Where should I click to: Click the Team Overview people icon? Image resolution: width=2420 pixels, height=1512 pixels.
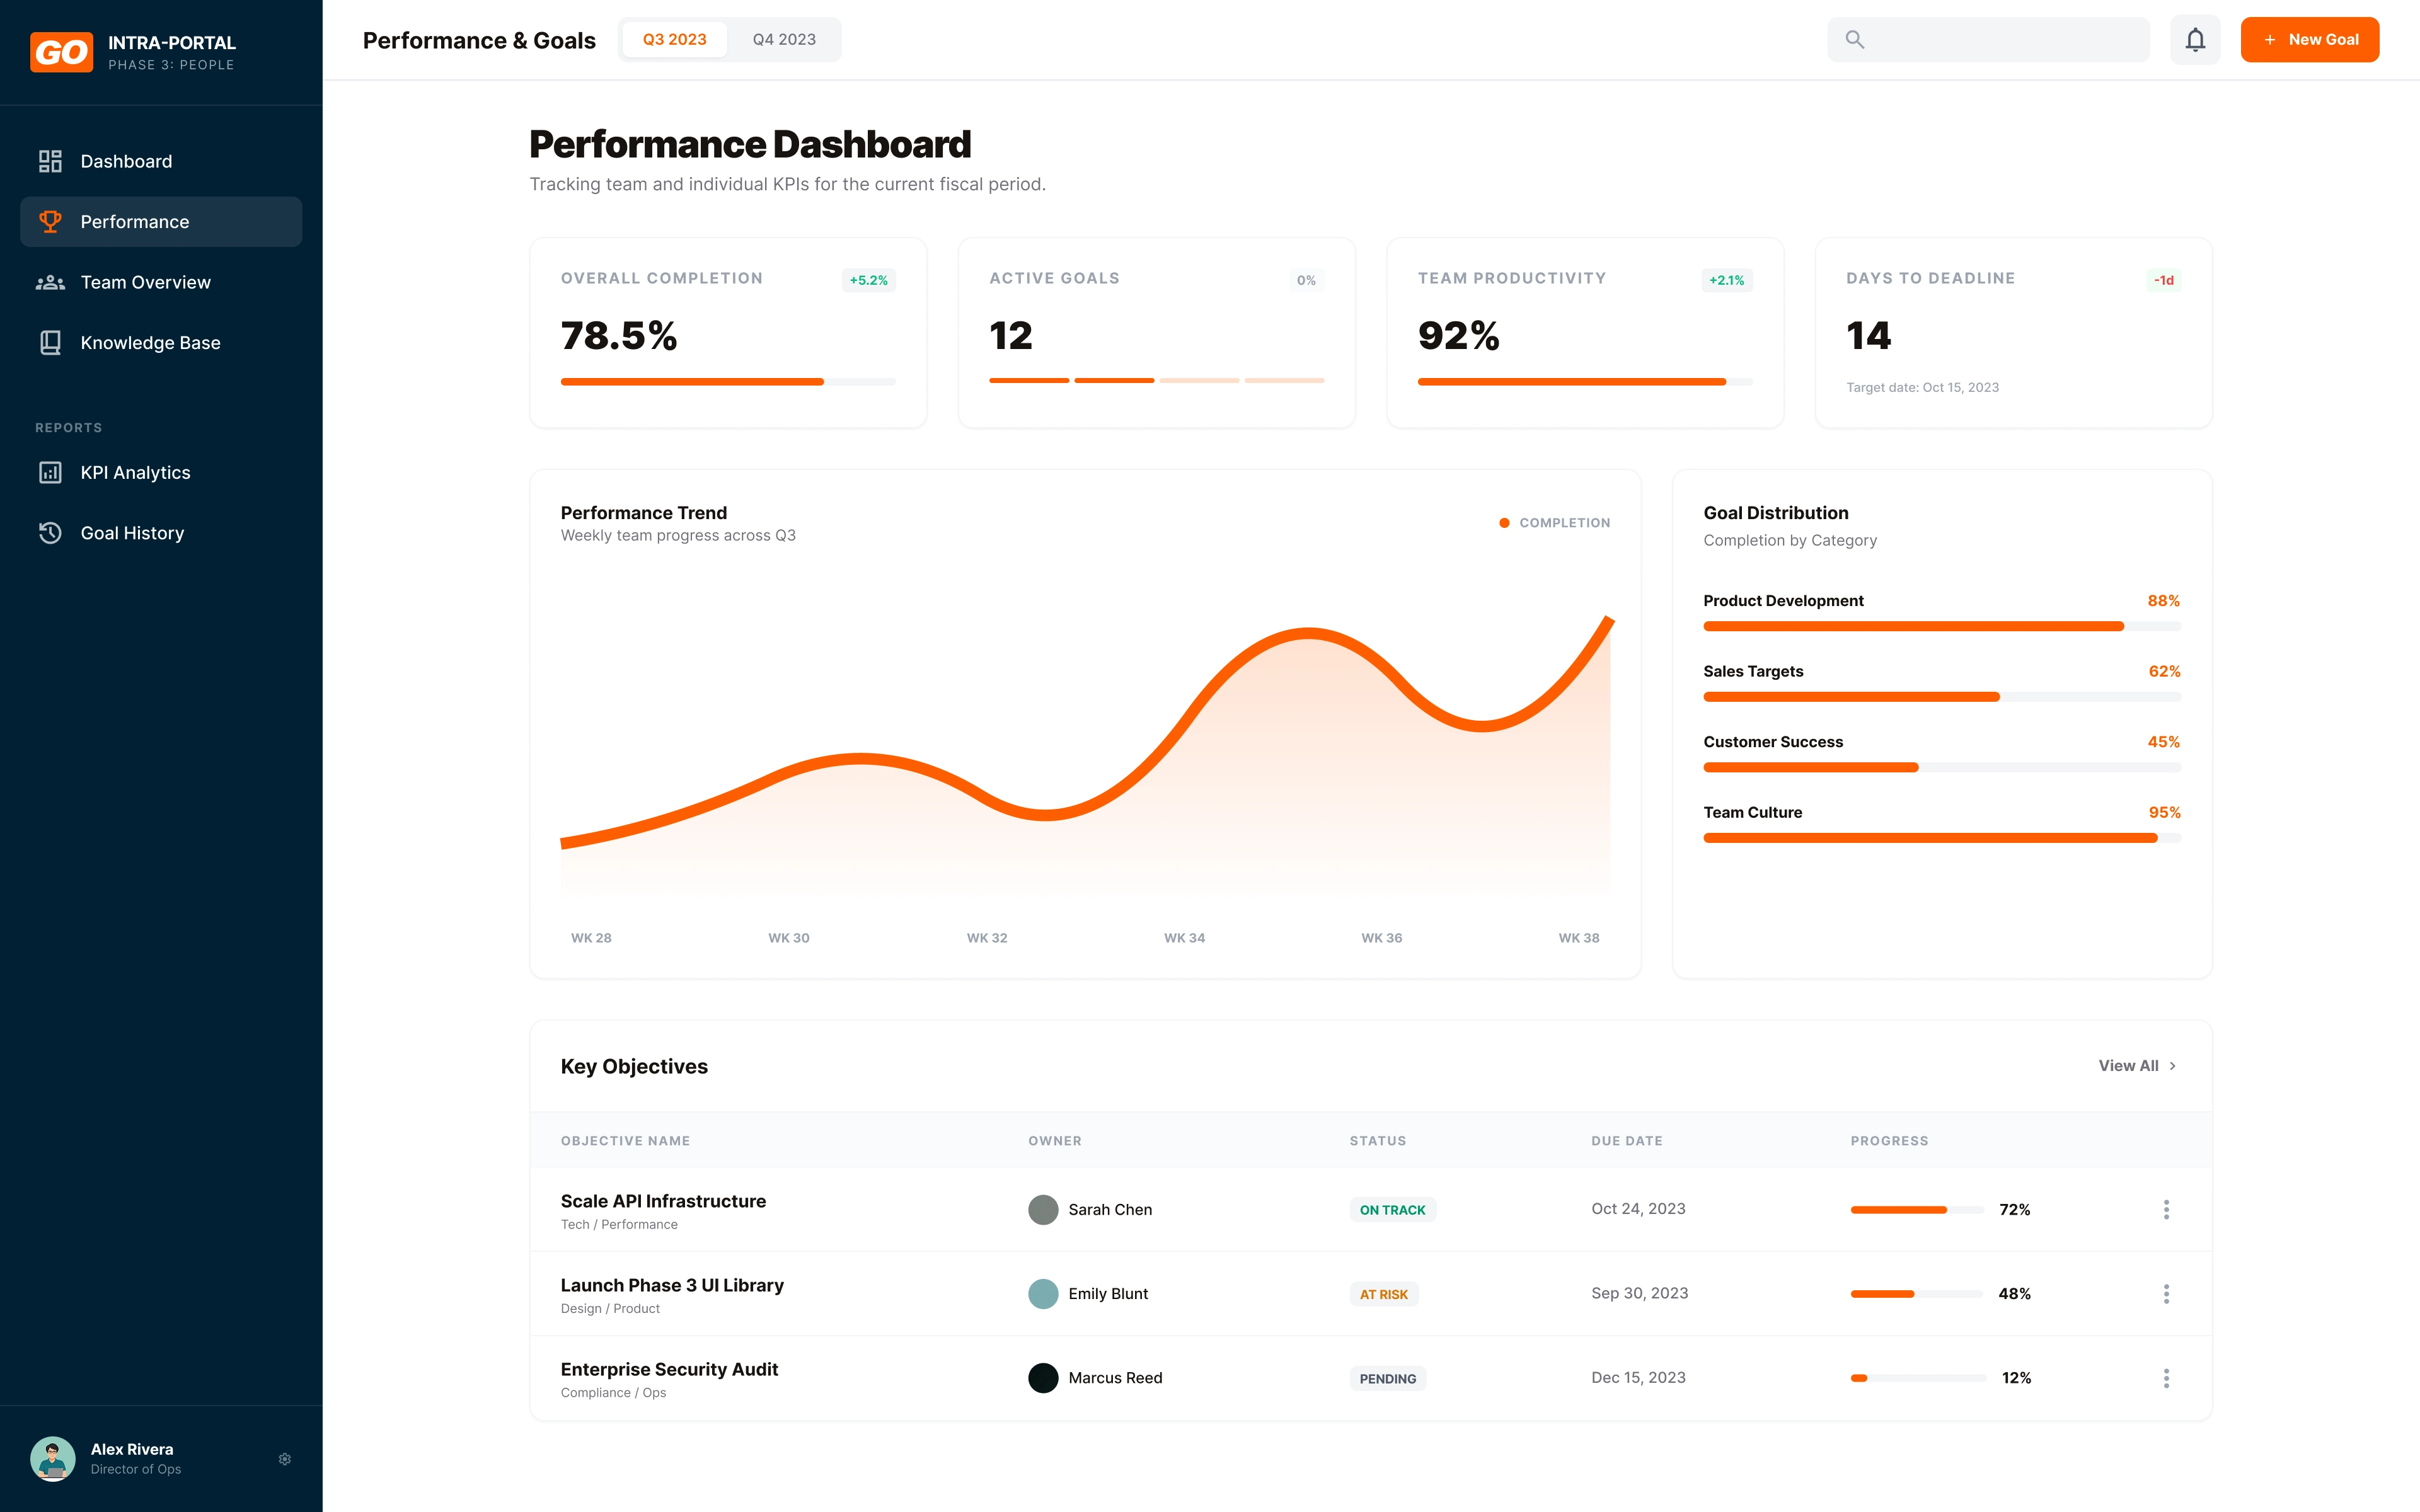point(50,282)
